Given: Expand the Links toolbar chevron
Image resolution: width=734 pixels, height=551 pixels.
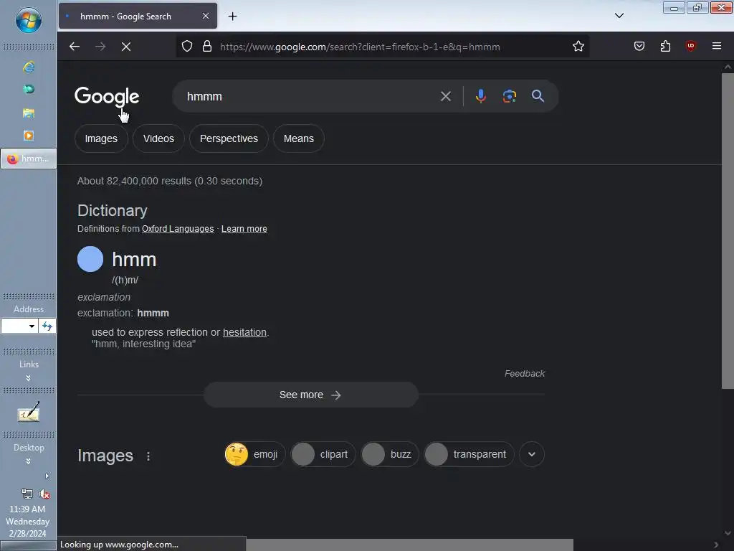Looking at the screenshot, I should [29, 377].
